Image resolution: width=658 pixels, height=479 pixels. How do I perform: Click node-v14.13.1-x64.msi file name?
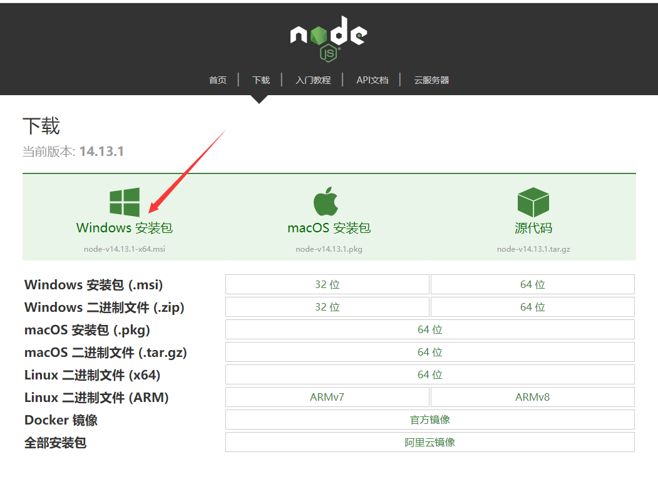point(125,249)
